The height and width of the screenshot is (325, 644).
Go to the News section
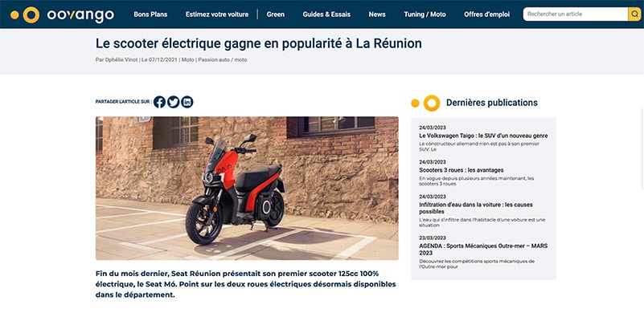pos(377,14)
